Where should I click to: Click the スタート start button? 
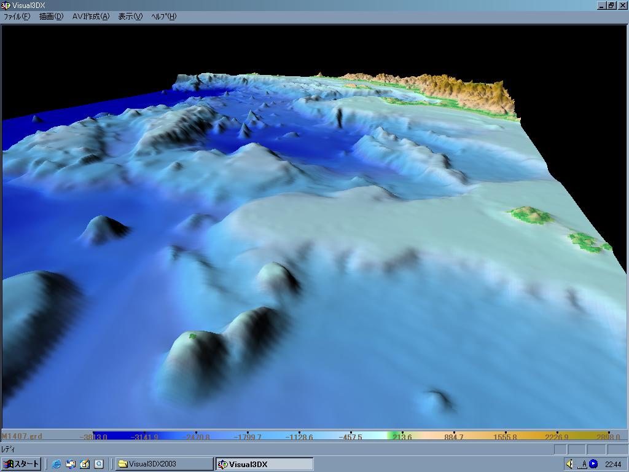coord(21,464)
